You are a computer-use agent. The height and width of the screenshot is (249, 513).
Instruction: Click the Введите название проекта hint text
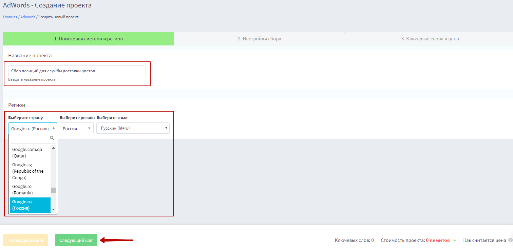pos(32,79)
